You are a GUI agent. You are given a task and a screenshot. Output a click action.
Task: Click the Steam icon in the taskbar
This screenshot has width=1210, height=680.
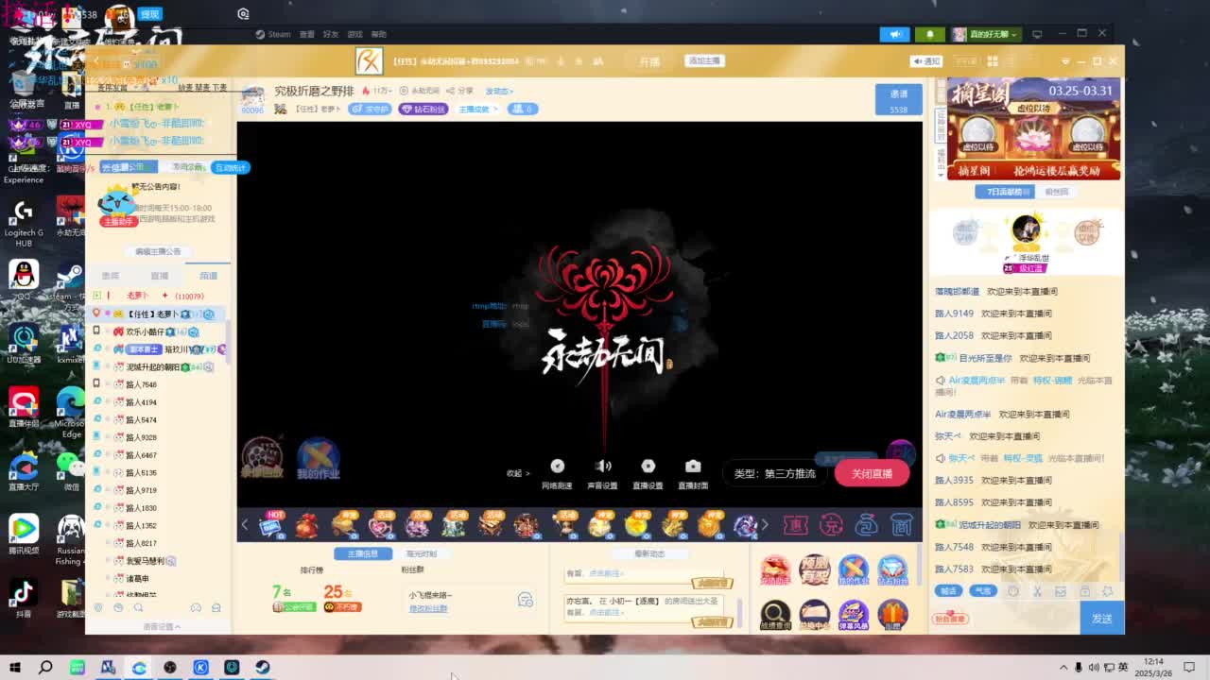tap(263, 667)
